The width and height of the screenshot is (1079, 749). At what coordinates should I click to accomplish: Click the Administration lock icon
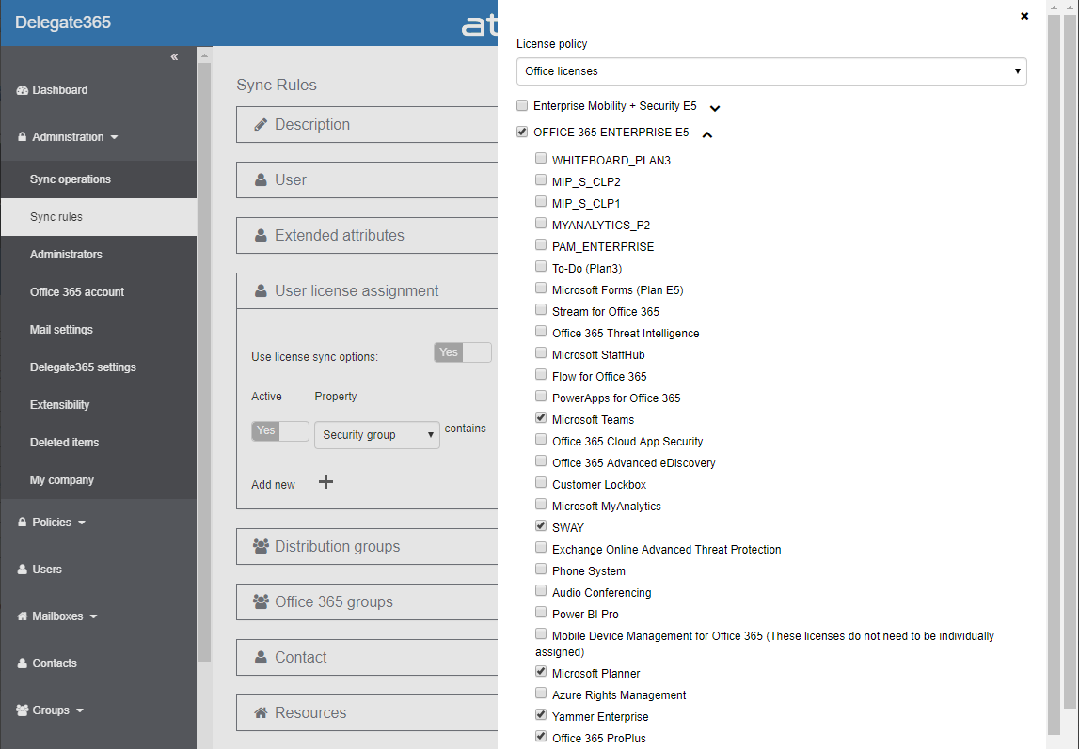pos(22,137)
